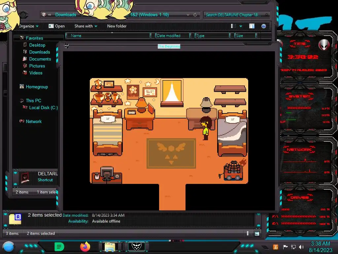The height and width of the screenshot is (254, 338).
Task: Open the Share with dropdown
Action: tap(86, 26)
